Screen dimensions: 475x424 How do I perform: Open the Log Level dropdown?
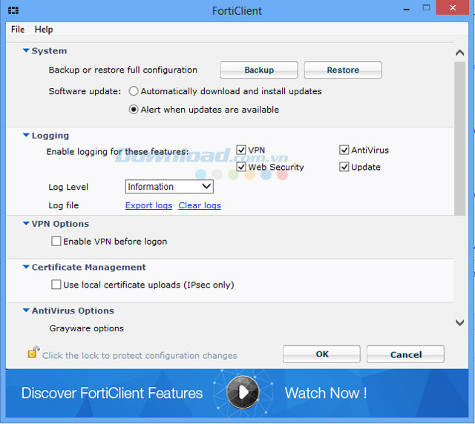169,187
